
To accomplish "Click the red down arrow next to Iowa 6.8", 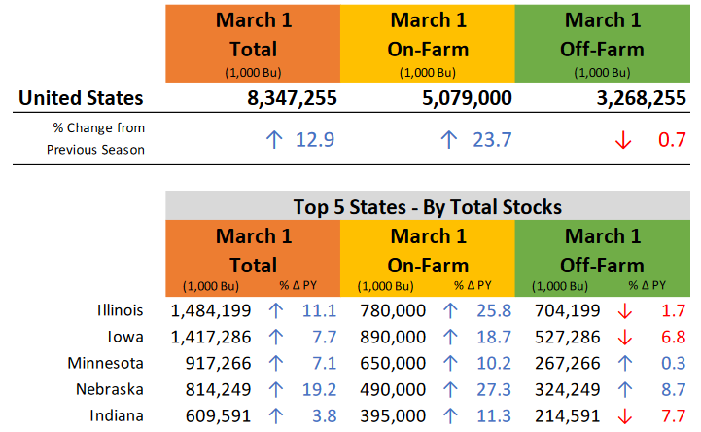I will [625, 338].
